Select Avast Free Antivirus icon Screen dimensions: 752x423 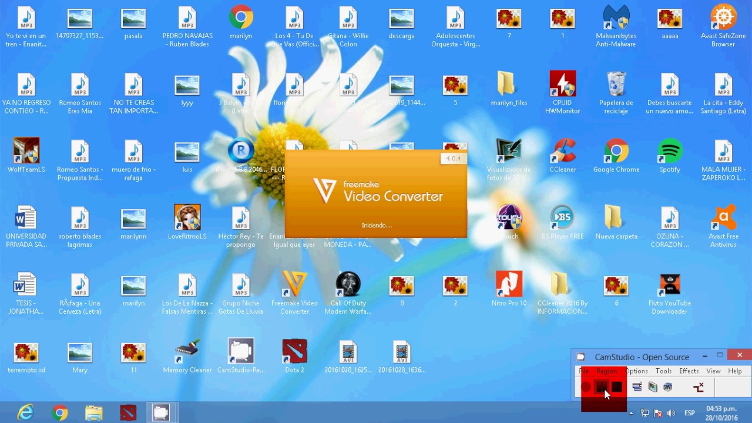723,227
